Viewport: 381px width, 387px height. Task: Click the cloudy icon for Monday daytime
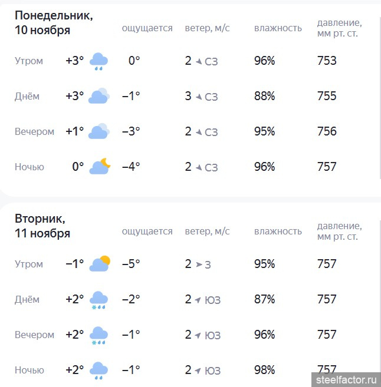tap(98, 96)
